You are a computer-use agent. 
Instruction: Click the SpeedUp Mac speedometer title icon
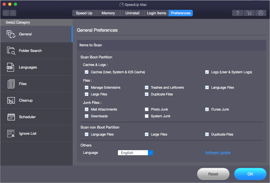pyautogui.click(x=122, y=5)
